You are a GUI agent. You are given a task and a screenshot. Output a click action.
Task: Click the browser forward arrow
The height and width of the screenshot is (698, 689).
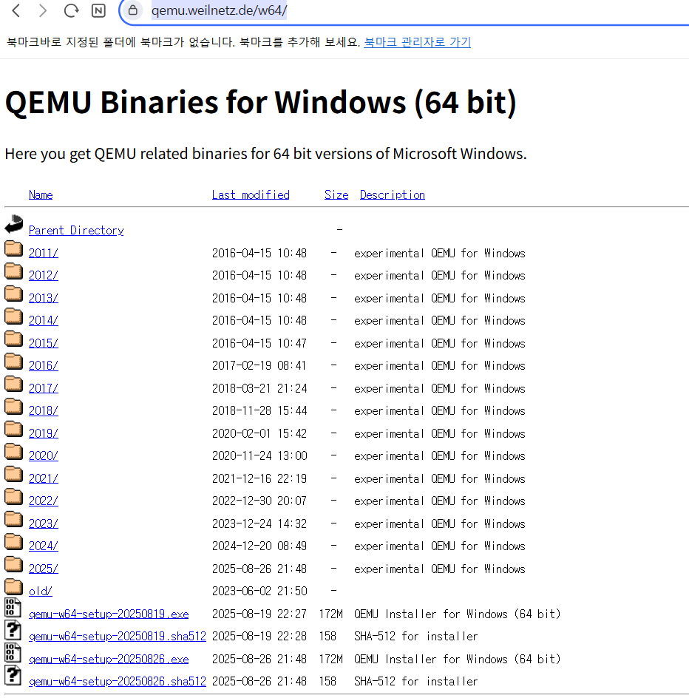(43, 10)
